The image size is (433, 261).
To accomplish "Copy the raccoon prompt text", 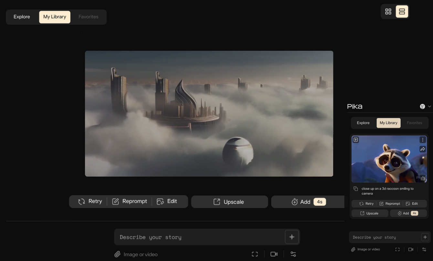I will click(355, 189).
